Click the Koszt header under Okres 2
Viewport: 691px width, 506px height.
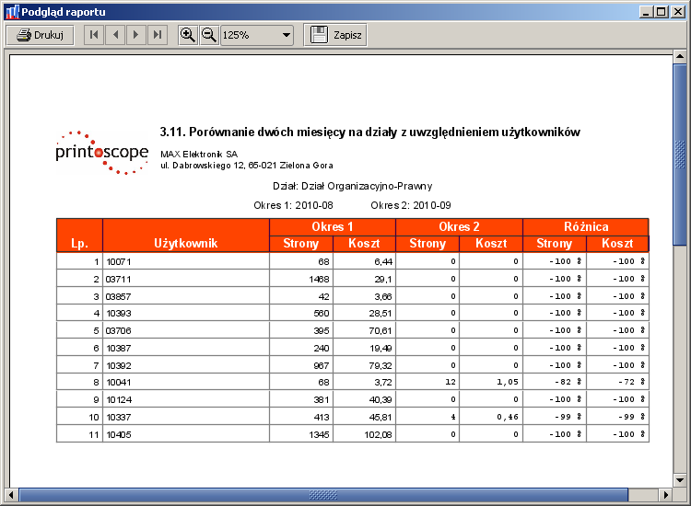click(x=491, y=243)
